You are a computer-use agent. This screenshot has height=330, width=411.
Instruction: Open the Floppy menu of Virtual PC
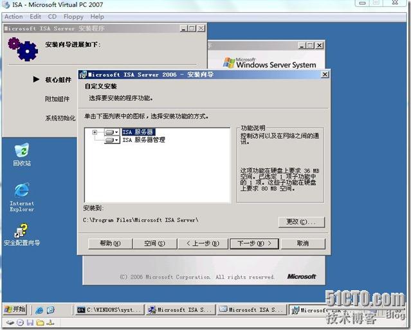73,17
